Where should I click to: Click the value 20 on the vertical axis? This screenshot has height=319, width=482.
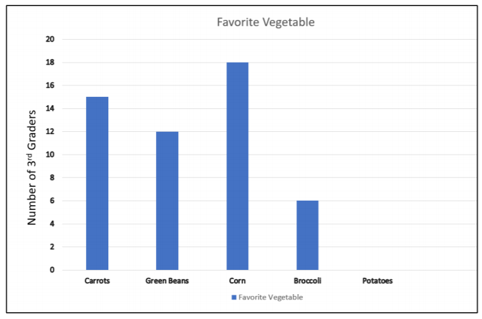pos(50,39)
